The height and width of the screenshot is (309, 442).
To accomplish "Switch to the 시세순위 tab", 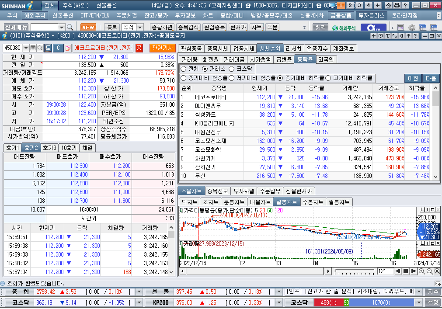I will pyautogui.click(x=270, y=49).
